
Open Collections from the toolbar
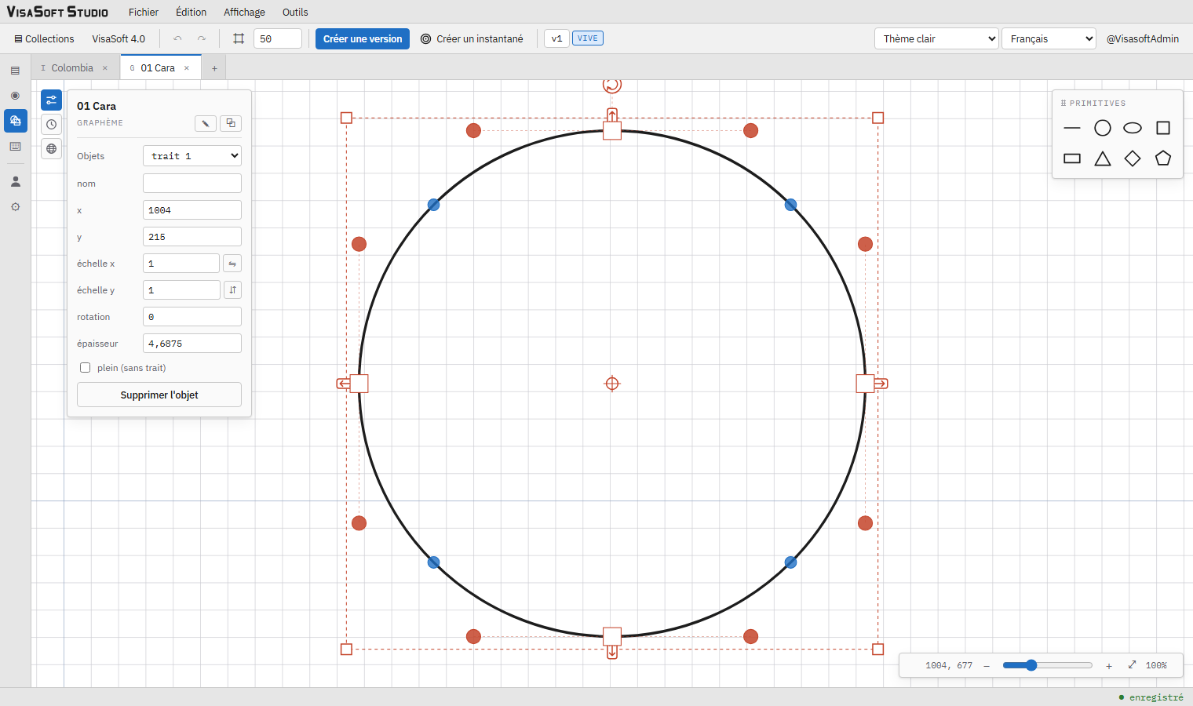[x=44, y=38]
